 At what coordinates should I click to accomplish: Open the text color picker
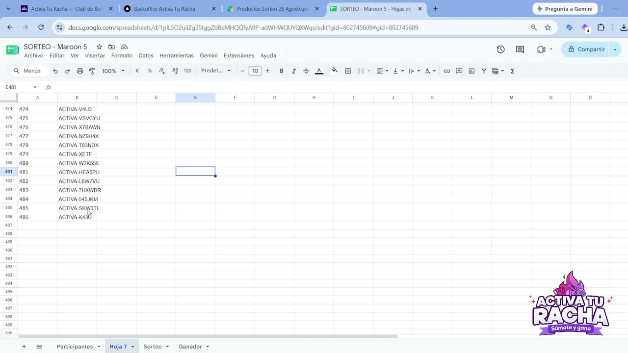coord(319,71)
